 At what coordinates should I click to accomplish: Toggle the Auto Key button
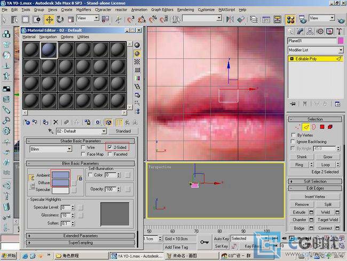[221, 239]
